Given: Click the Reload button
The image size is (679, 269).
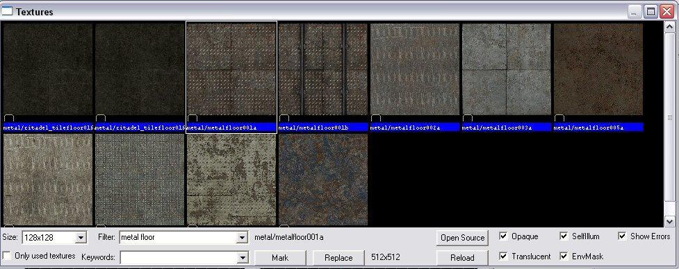Looking at the screenshot, I should pos(462,258).
